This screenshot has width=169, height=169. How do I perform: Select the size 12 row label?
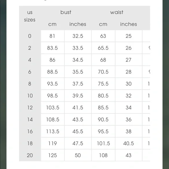click(30, 108)
